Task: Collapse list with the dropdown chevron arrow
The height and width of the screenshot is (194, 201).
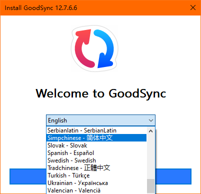Action: click(151, 120)
